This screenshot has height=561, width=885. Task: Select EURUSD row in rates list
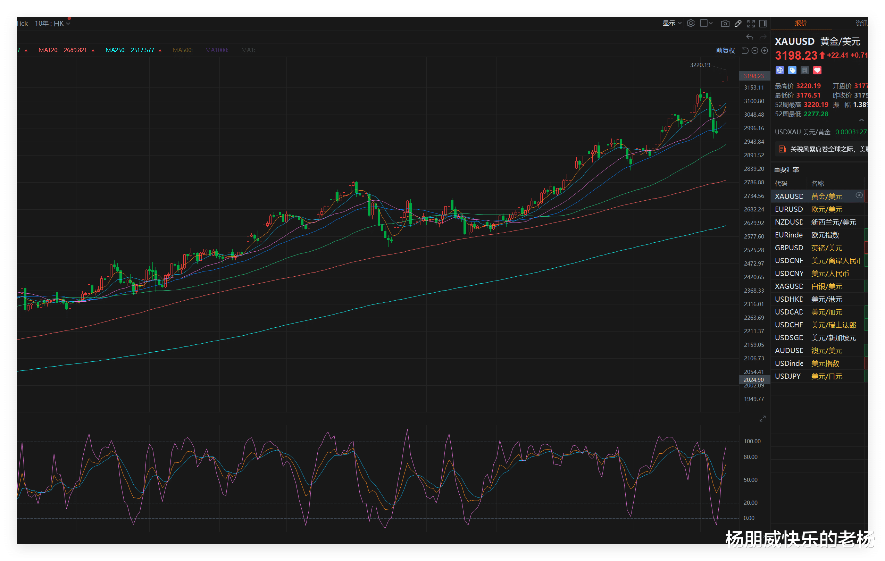click(x=789, y=209)
